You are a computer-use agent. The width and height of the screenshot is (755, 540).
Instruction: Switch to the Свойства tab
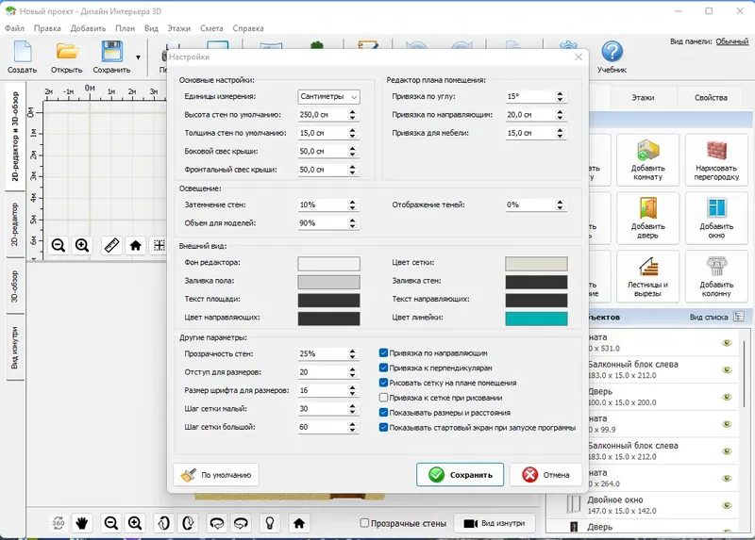click(x=711, y=98)
